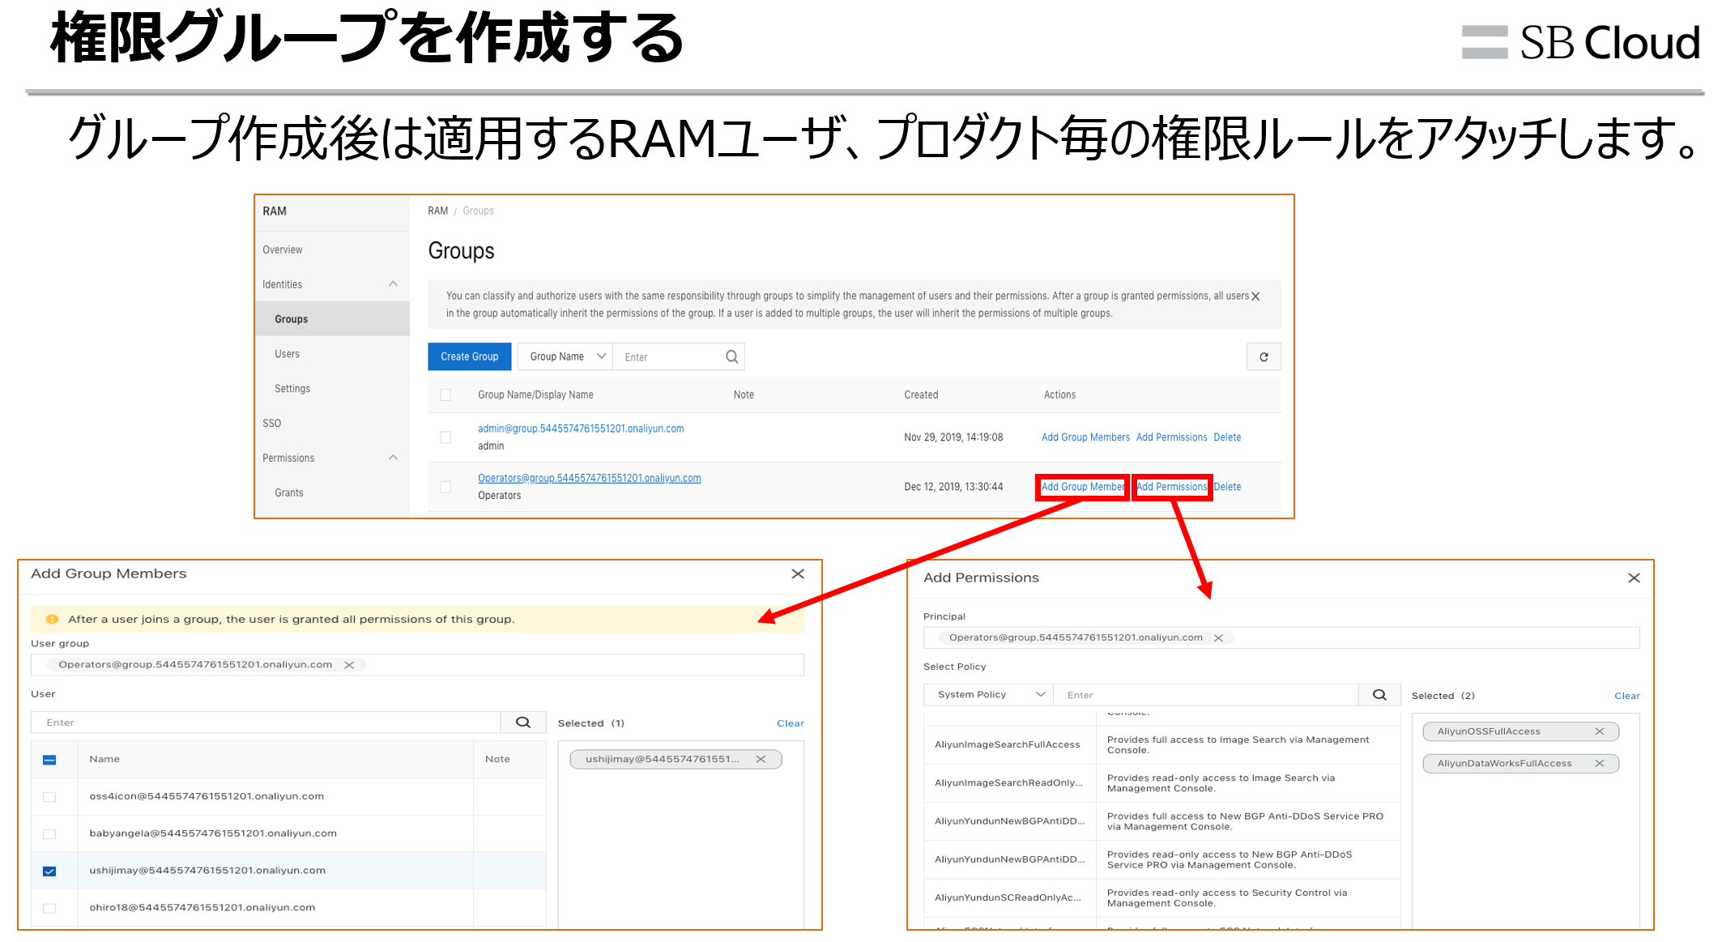Select the Operators group row checkbox
Image resolution: width=1722 pixels, height=942 pixels.
coord(445,487)
